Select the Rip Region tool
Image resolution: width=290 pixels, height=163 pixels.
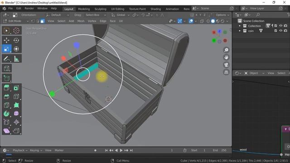pyautogui.click(x=16, y=131)
